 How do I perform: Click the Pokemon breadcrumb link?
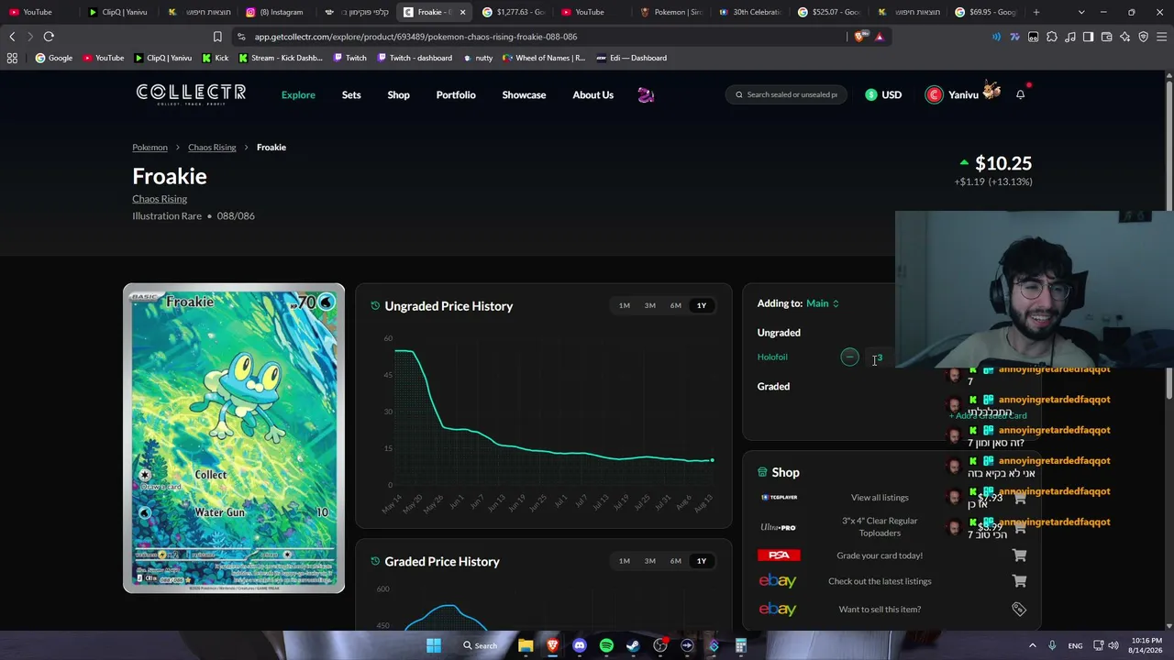point(150,148)
